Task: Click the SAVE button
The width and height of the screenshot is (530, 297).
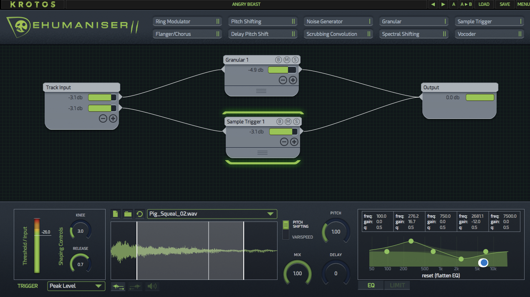Action: (505, 4)
